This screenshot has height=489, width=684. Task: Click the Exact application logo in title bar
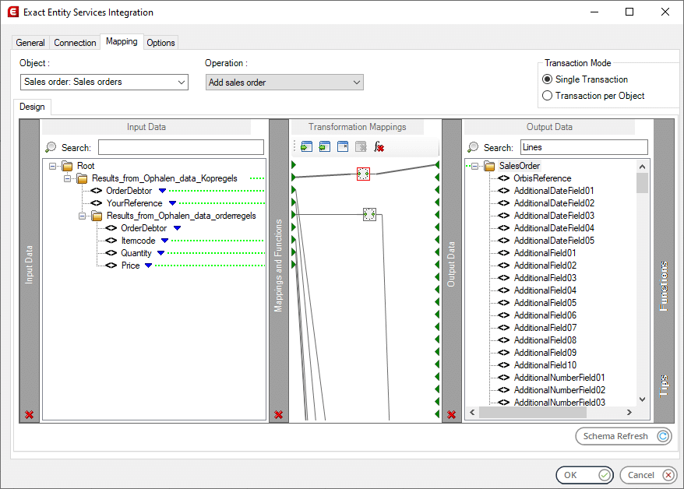(13, 12)
